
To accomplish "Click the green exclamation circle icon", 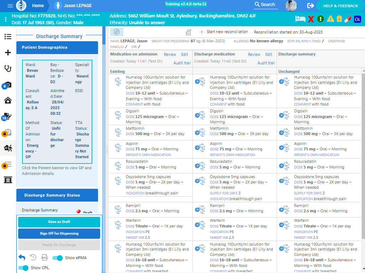I will coord(320,19).
